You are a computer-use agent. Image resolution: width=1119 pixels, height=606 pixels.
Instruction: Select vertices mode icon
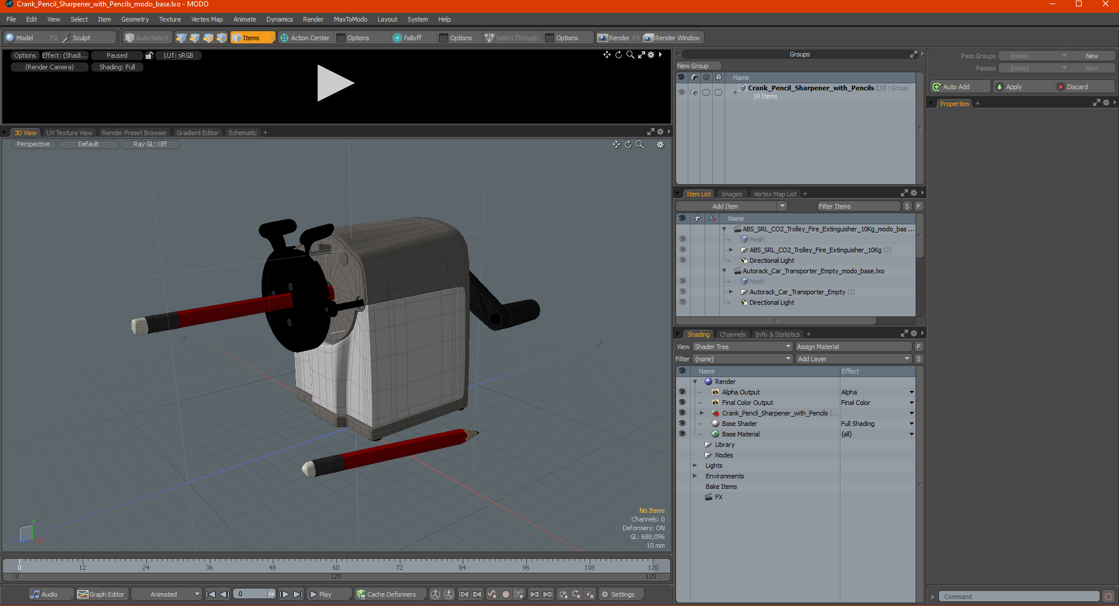(x=181, y=38)
